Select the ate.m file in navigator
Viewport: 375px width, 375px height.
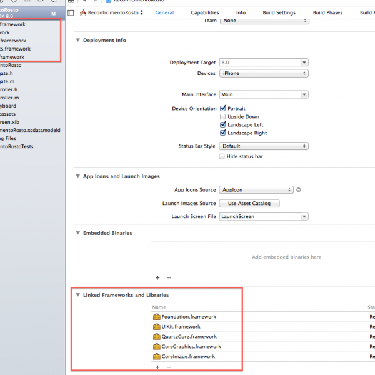(7, 81)
